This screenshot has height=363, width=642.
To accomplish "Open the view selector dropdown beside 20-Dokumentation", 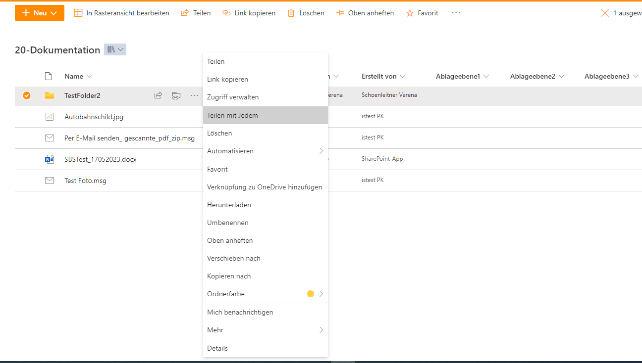I will (x=115, y=49).
